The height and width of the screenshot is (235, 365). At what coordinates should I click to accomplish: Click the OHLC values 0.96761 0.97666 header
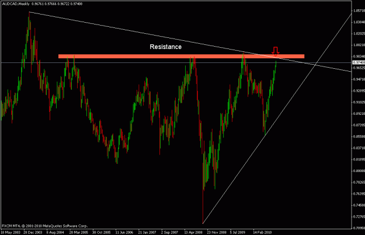(x=57, y=3)
